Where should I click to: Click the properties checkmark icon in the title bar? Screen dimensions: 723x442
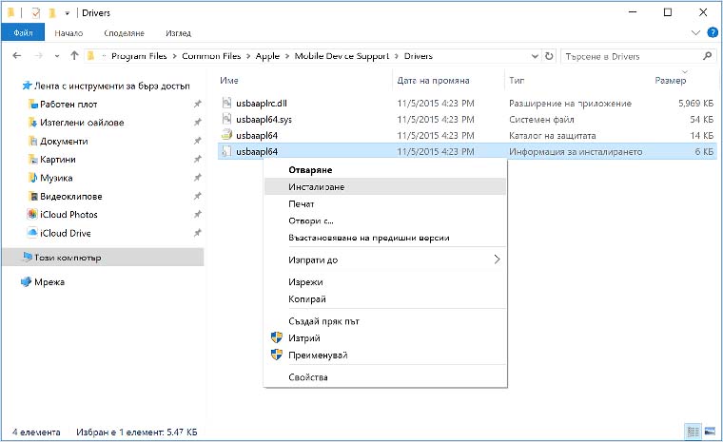[36, 12]
